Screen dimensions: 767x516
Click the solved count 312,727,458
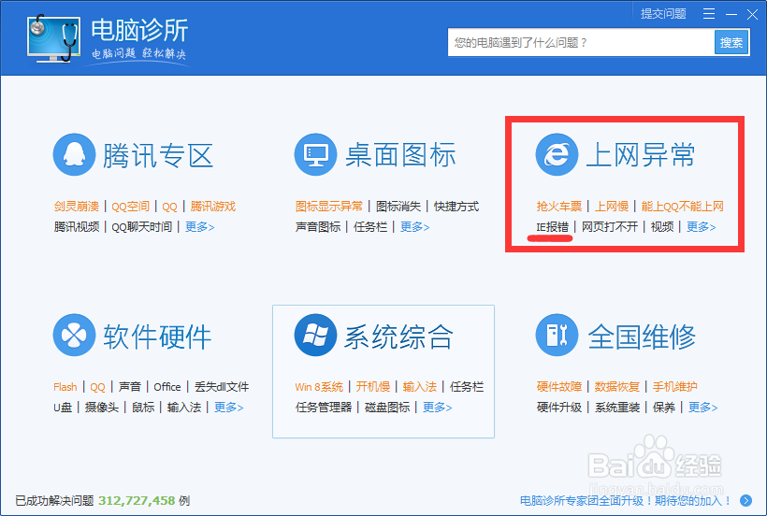137,500
